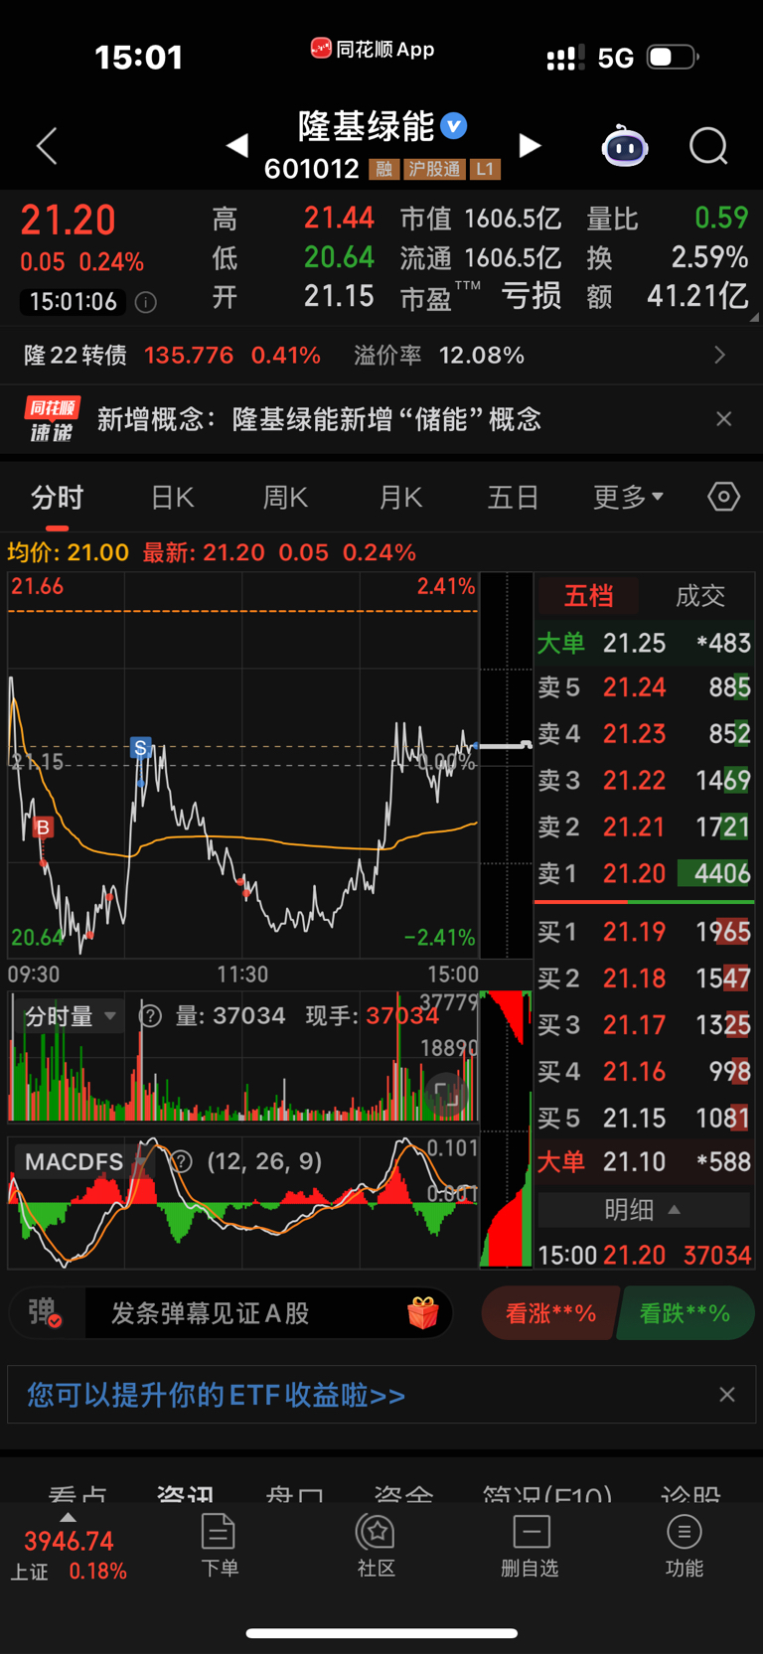Open the search magnifier icon
This screenshot has width=764, height=1654.
(x=708, y=146)
